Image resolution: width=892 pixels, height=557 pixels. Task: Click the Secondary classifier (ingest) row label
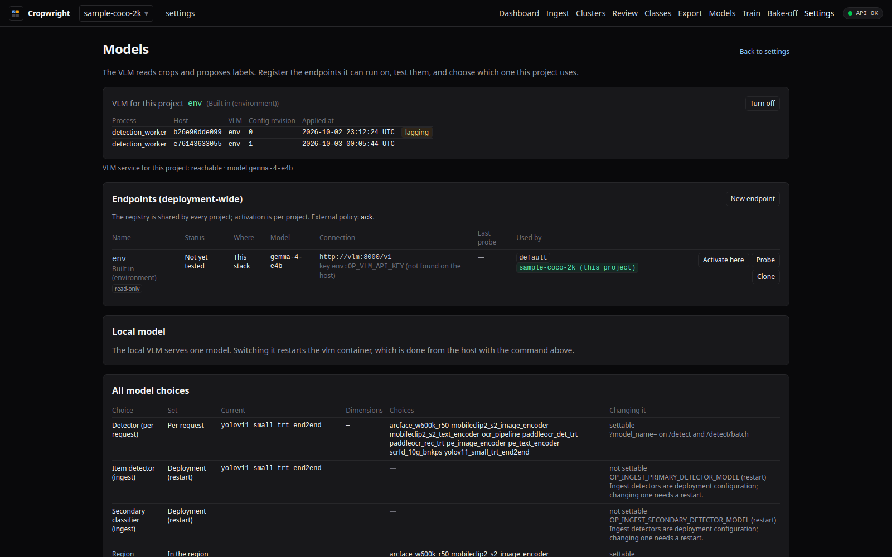pos(128,520)
